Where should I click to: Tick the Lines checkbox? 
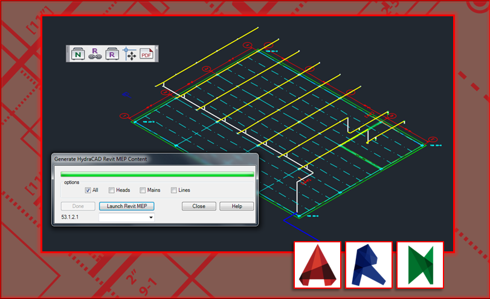174,190
